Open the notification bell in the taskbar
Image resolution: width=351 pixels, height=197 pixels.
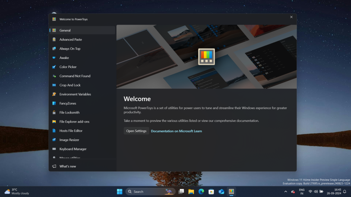coord(345,192)
